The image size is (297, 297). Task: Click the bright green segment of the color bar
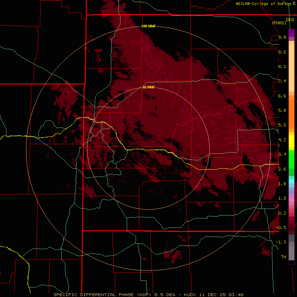point(291,159)
